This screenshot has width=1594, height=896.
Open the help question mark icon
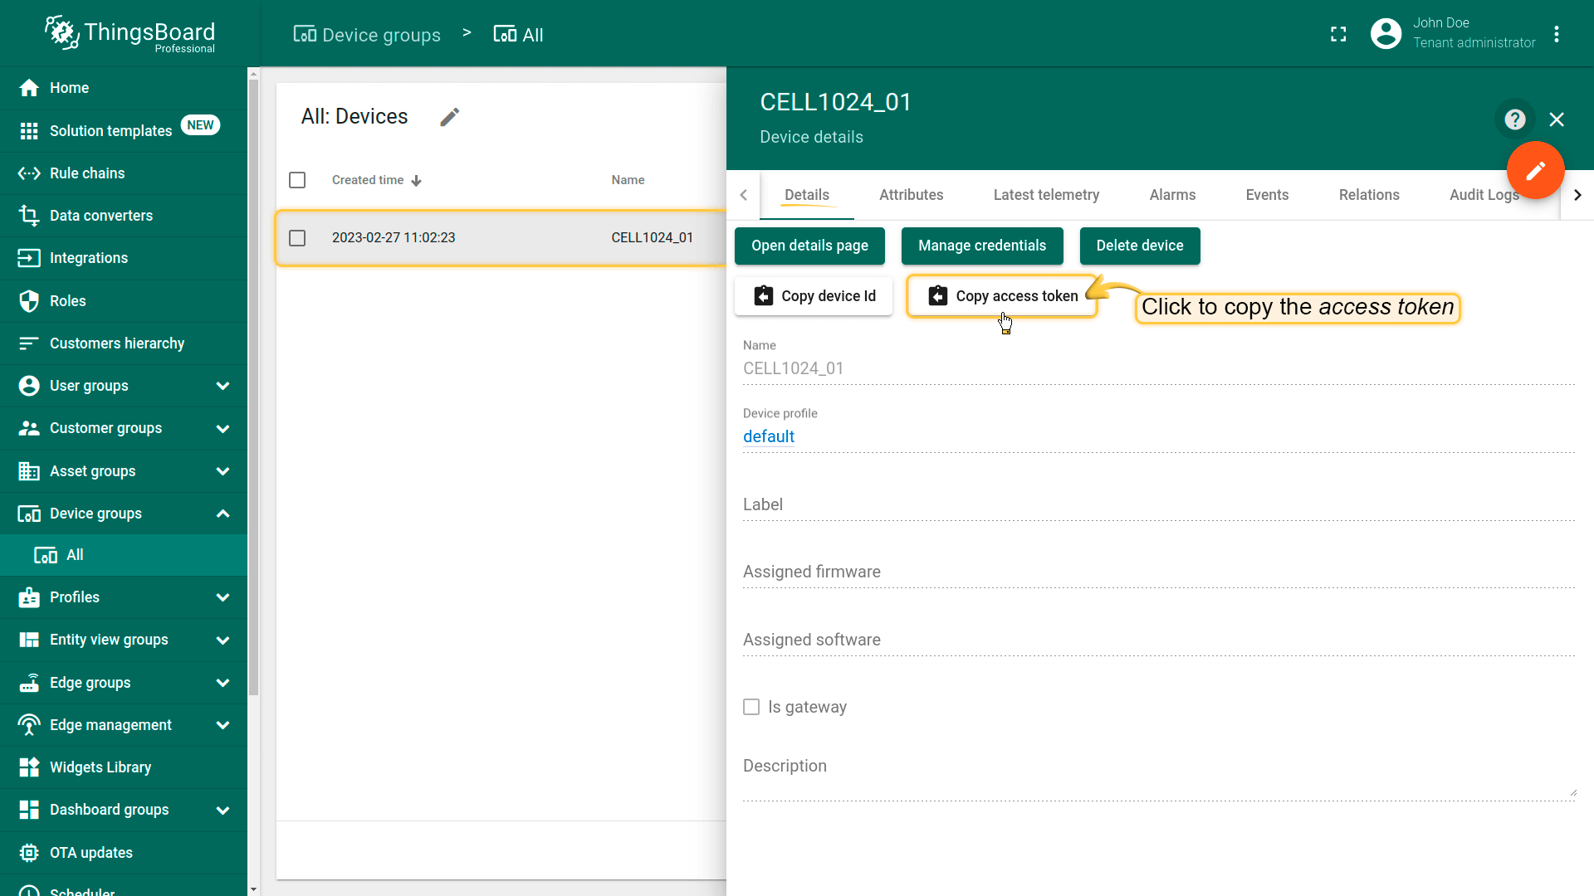pos(1514,120)
